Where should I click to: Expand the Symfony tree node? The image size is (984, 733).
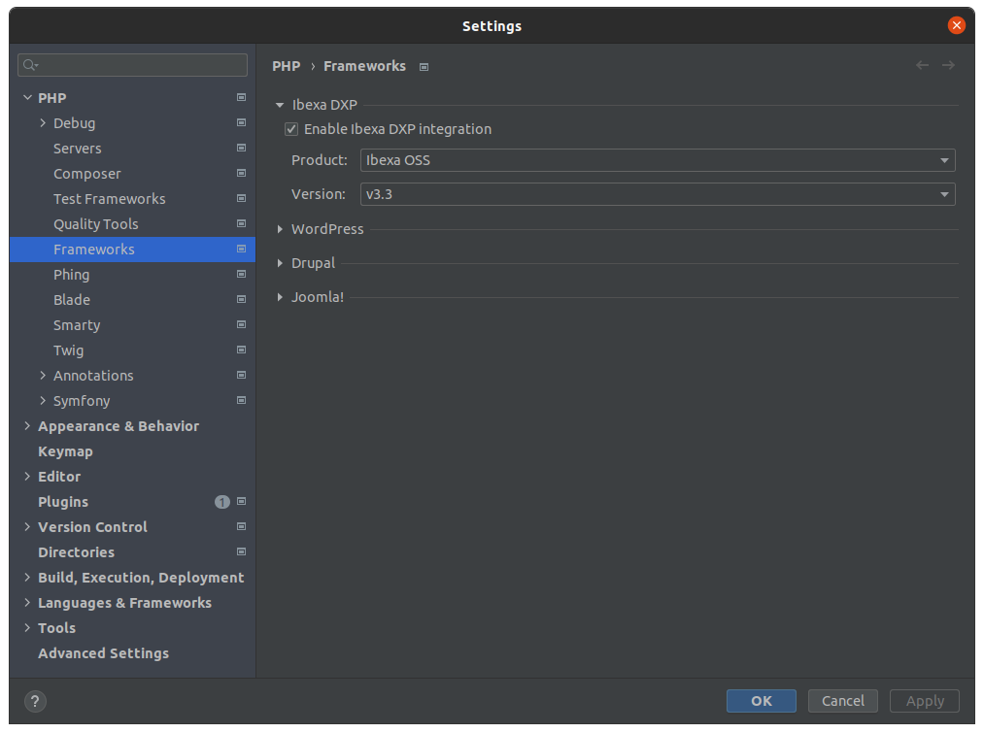tap(43, 401)
